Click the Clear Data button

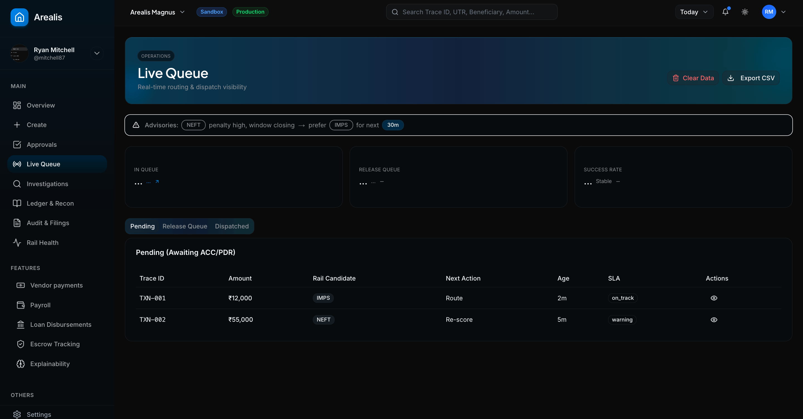(693, 78)
